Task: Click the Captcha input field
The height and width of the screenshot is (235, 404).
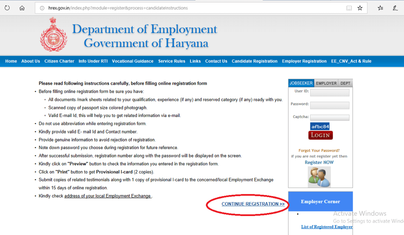Action: 330,118
